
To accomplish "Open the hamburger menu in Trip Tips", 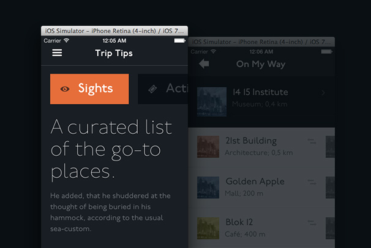I will coord(57,53).
